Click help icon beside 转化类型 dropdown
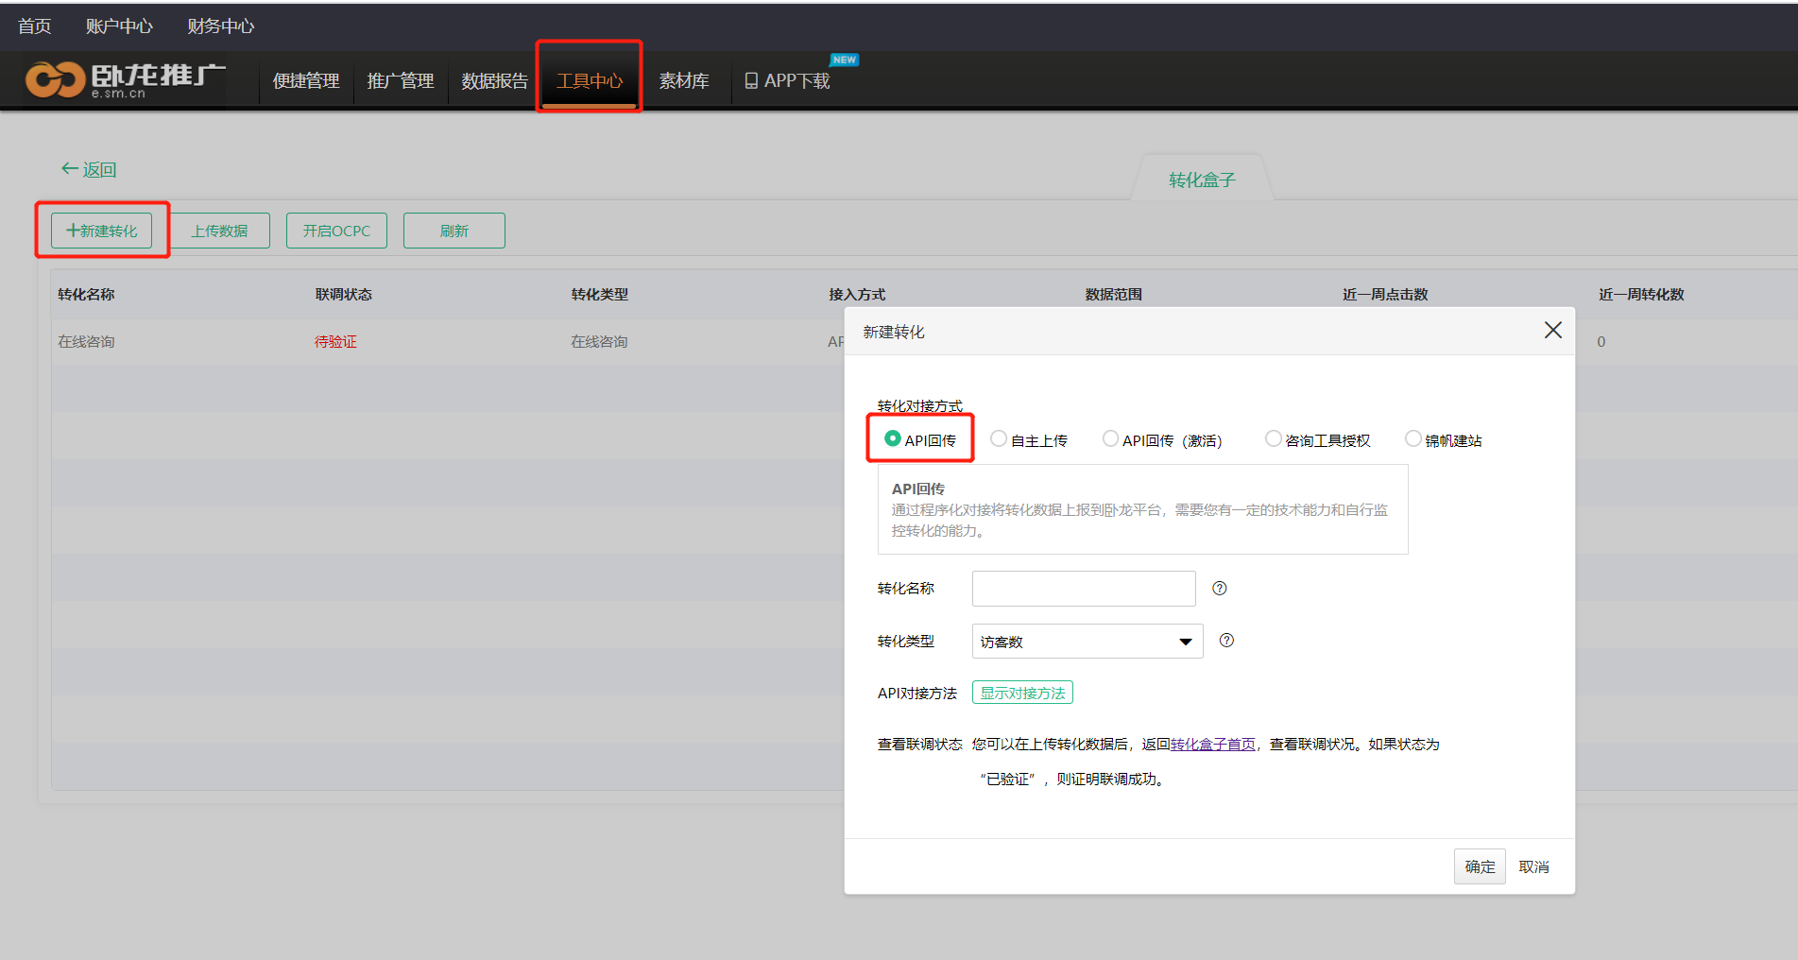This screenshot has height=960, width=1798. click(x=1226, y=641)
